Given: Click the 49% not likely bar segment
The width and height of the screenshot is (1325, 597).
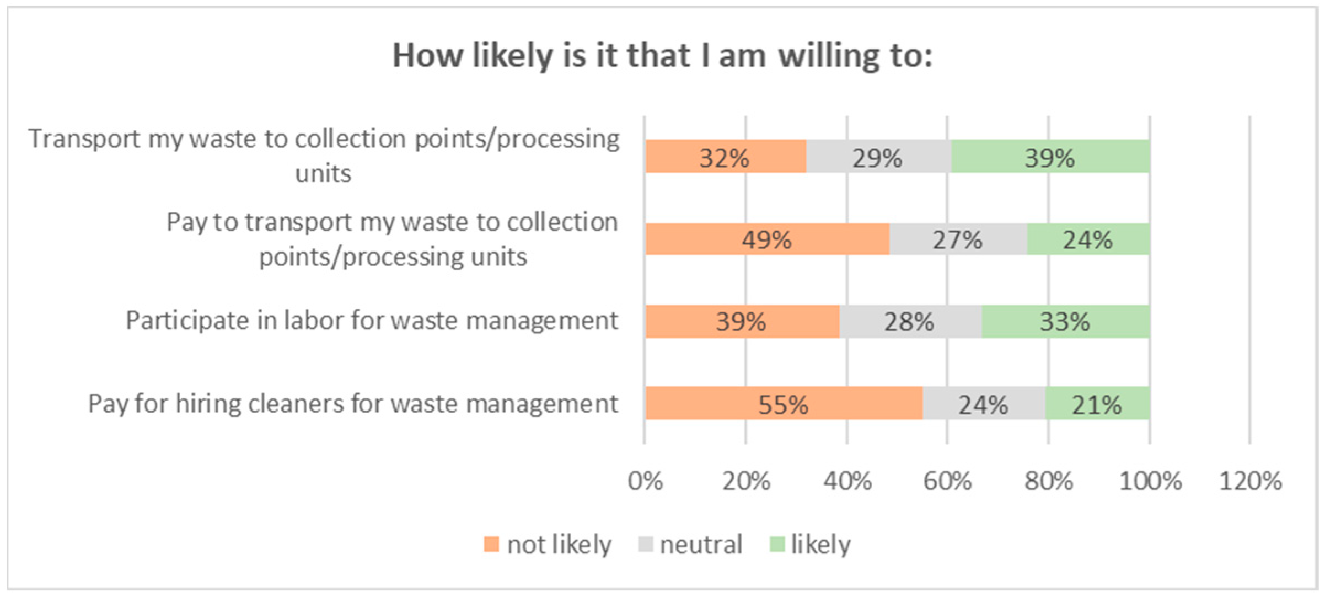Looking at the screenshot, I should pyautogui.click(x=766, y=239).
